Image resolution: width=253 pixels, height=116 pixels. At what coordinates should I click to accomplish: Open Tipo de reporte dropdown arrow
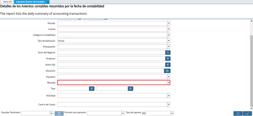(172, 113)
